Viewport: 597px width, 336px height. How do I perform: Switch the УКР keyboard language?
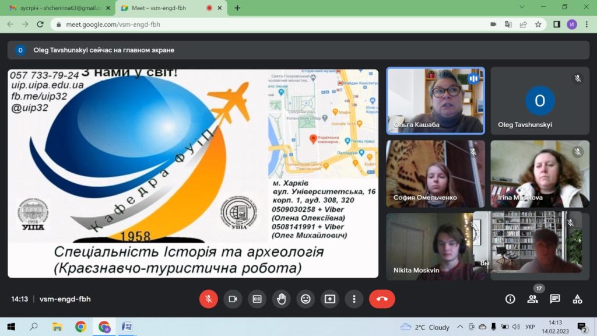[x=530, y=327]
